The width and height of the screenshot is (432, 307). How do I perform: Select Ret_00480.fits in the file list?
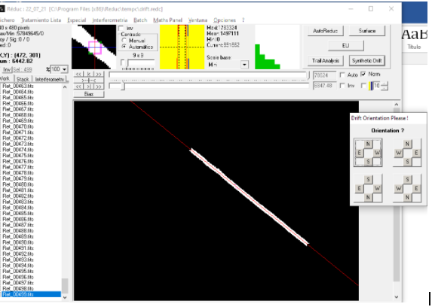[x=18, y=184]
